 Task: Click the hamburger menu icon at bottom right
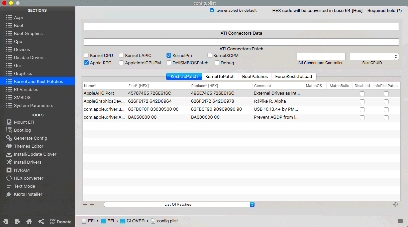pos(400,221)
